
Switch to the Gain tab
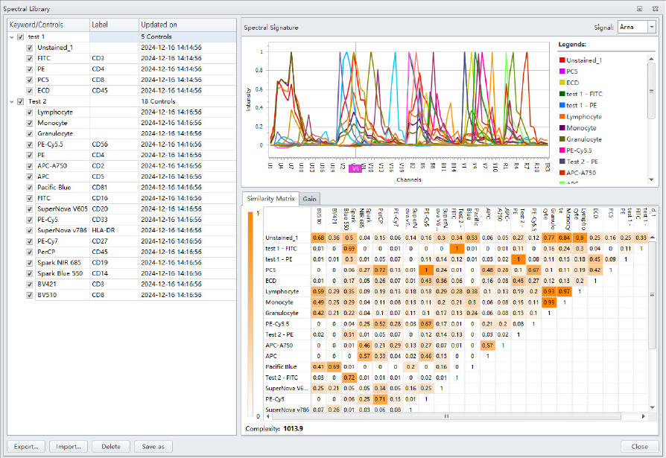[309, 198]
